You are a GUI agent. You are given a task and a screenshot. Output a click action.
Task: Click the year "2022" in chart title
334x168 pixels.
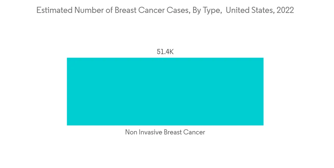(284, 11)
